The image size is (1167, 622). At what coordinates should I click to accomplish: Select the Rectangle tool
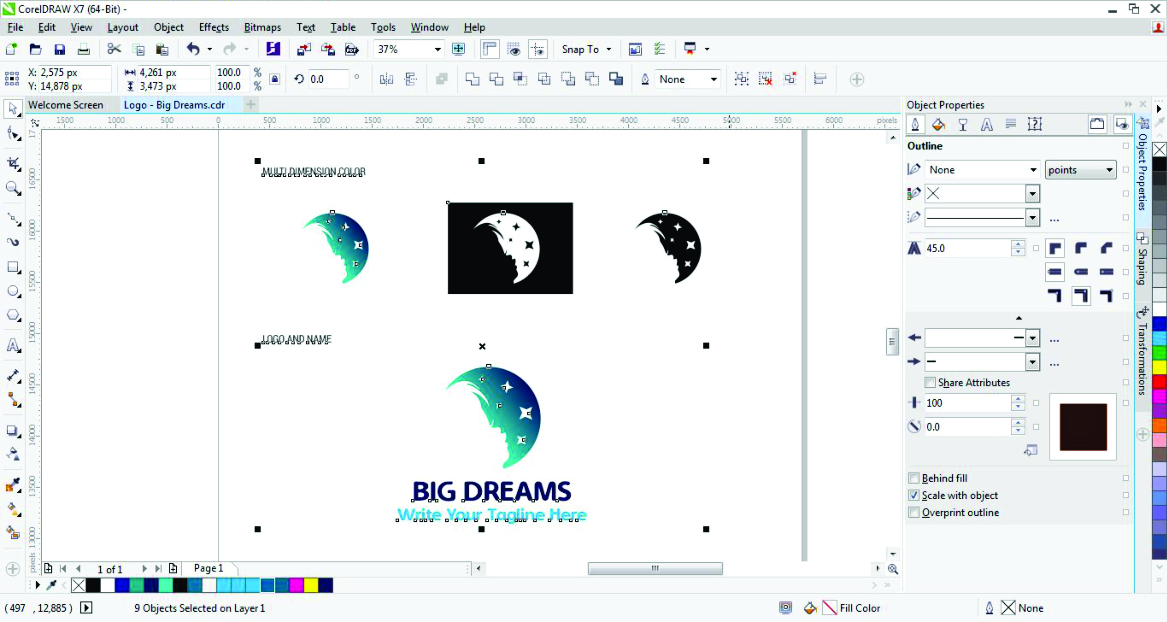[13, 267]
